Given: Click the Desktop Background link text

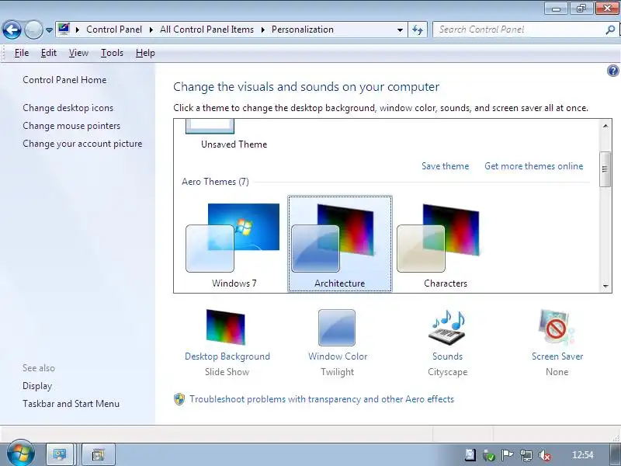Looking at the screenshot, I should (227, 356).
